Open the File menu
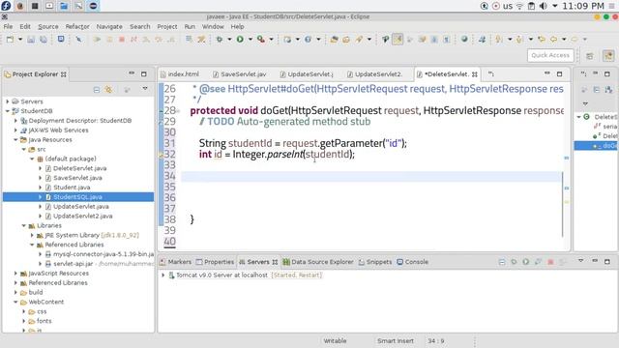 pyautogui.click(x=8, y=26)
